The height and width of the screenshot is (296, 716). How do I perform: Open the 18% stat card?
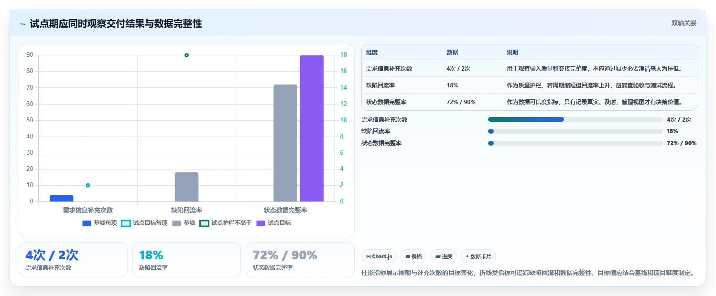pyautogui.click(x=186, y=260)
